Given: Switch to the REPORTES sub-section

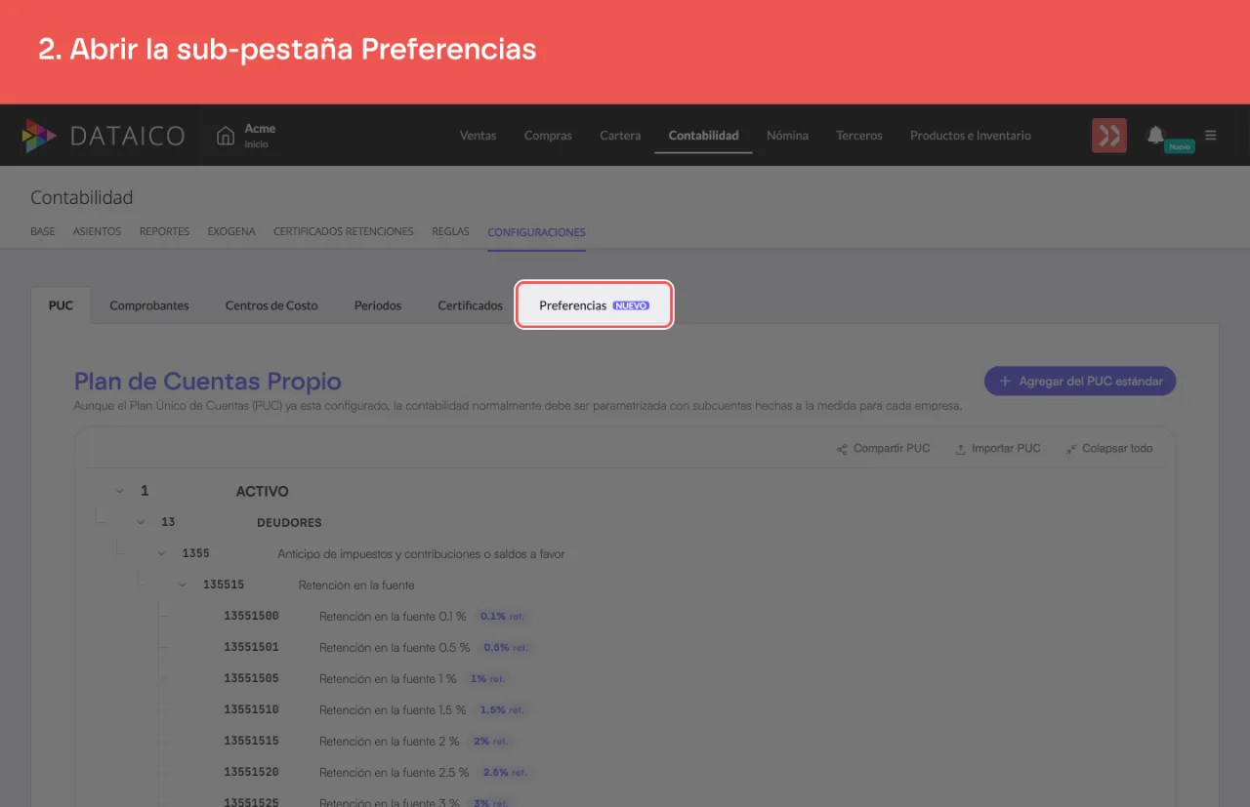Looking at the screenshot, I should (x=164, y=232).
